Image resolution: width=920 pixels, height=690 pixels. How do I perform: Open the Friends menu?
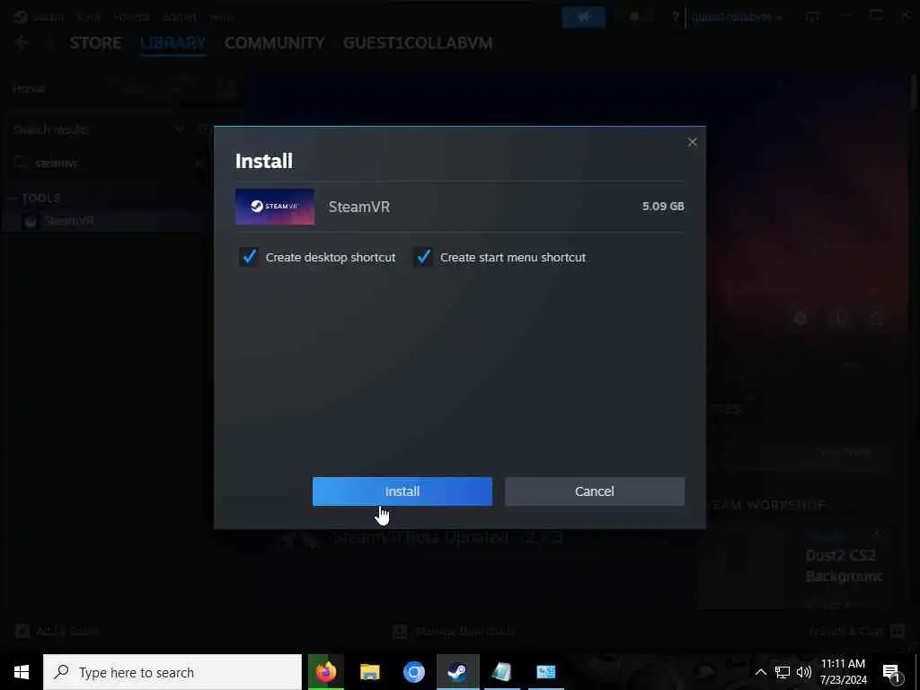[131, 16]
